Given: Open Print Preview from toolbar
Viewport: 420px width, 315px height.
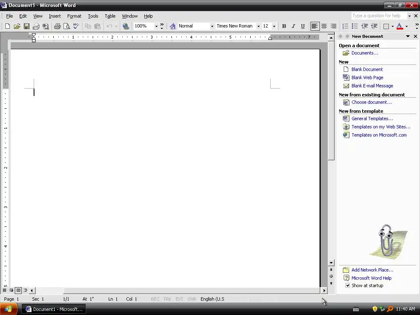Looking at the screenshot, I should [x=67, y=26].
